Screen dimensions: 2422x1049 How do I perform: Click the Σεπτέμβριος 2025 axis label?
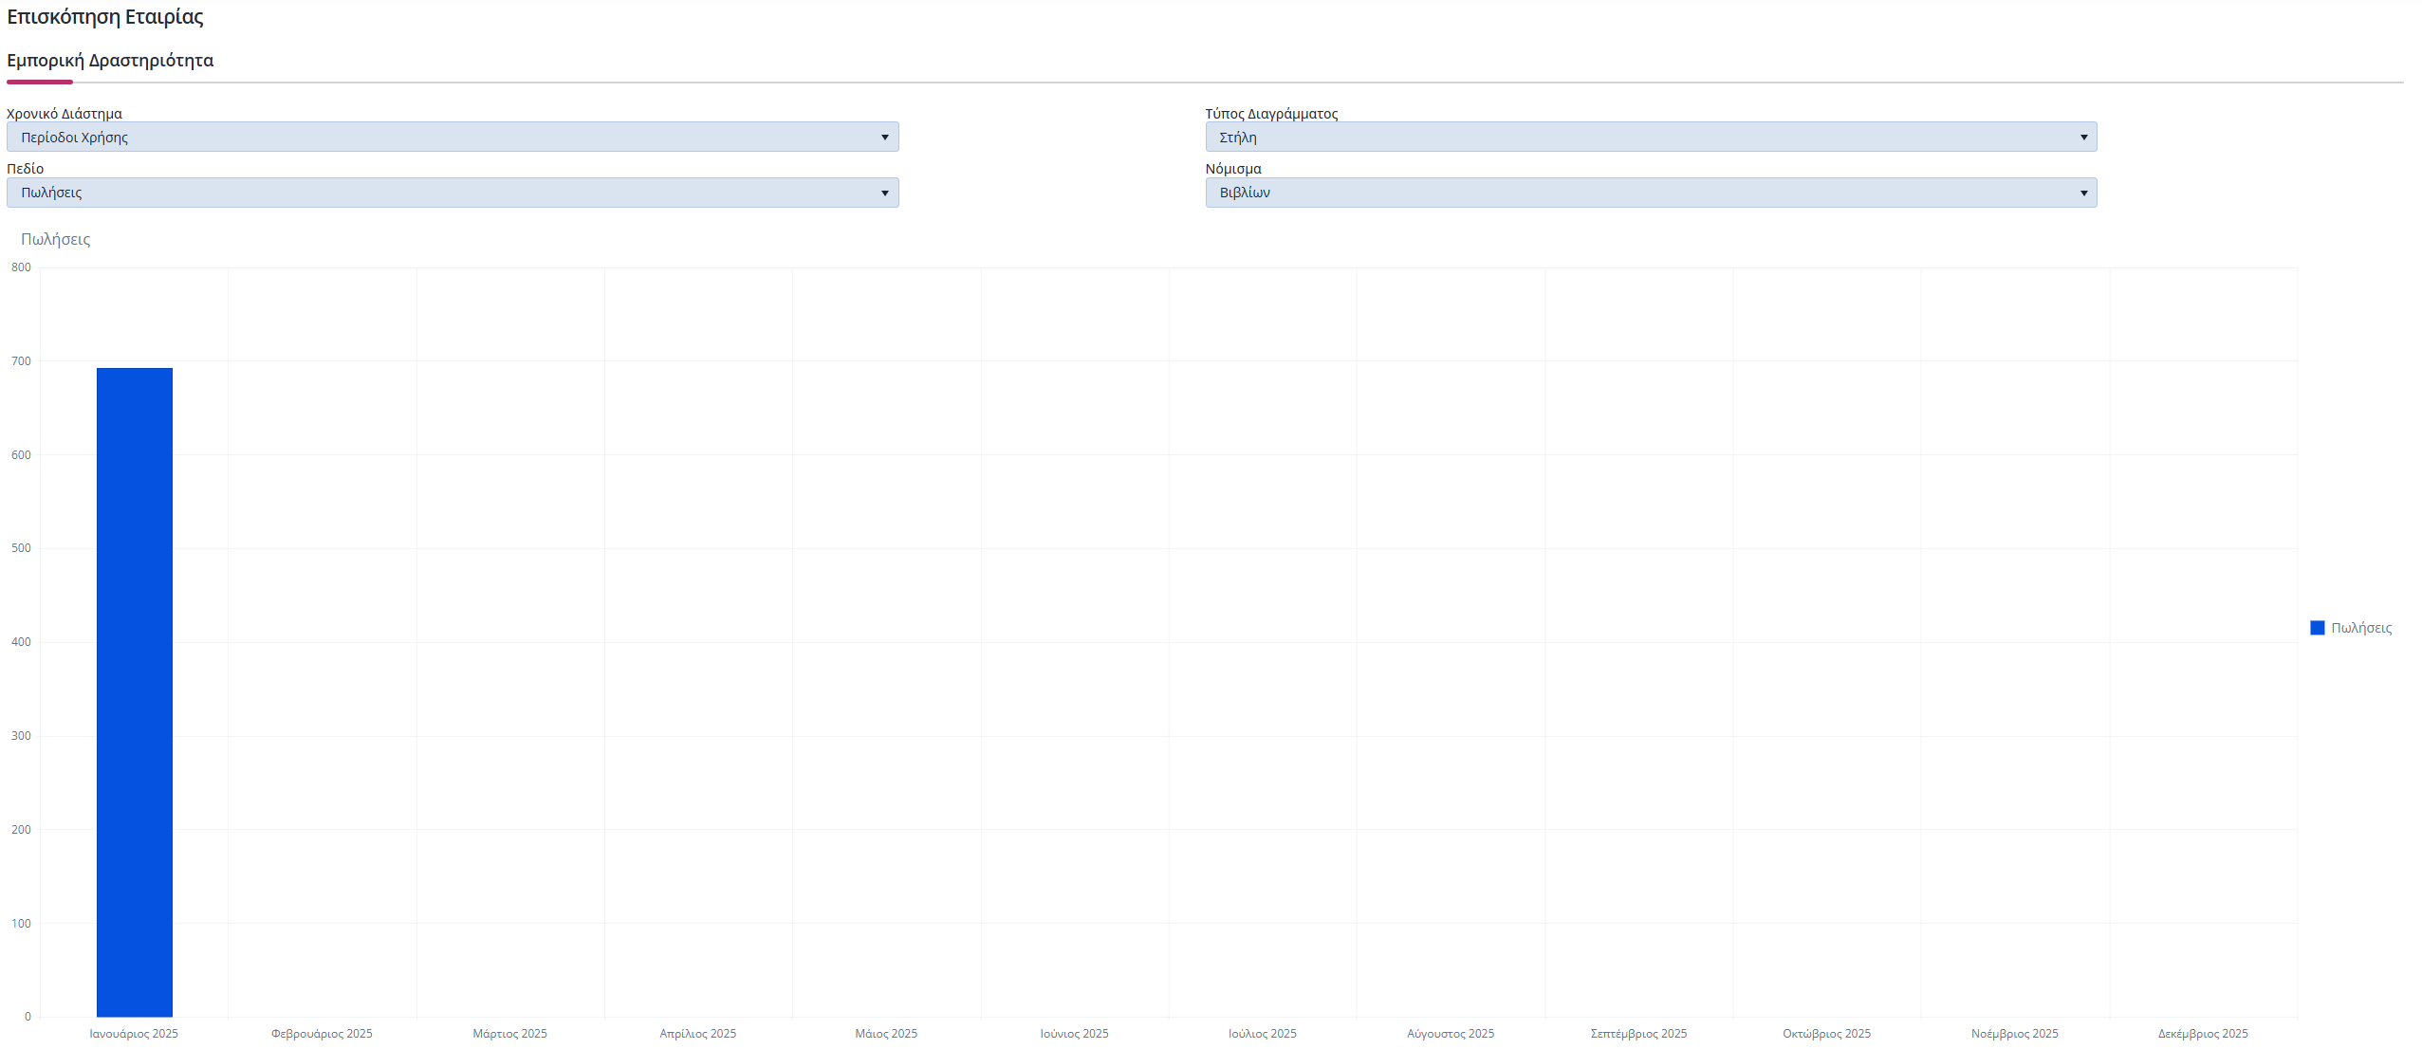1638,1034
